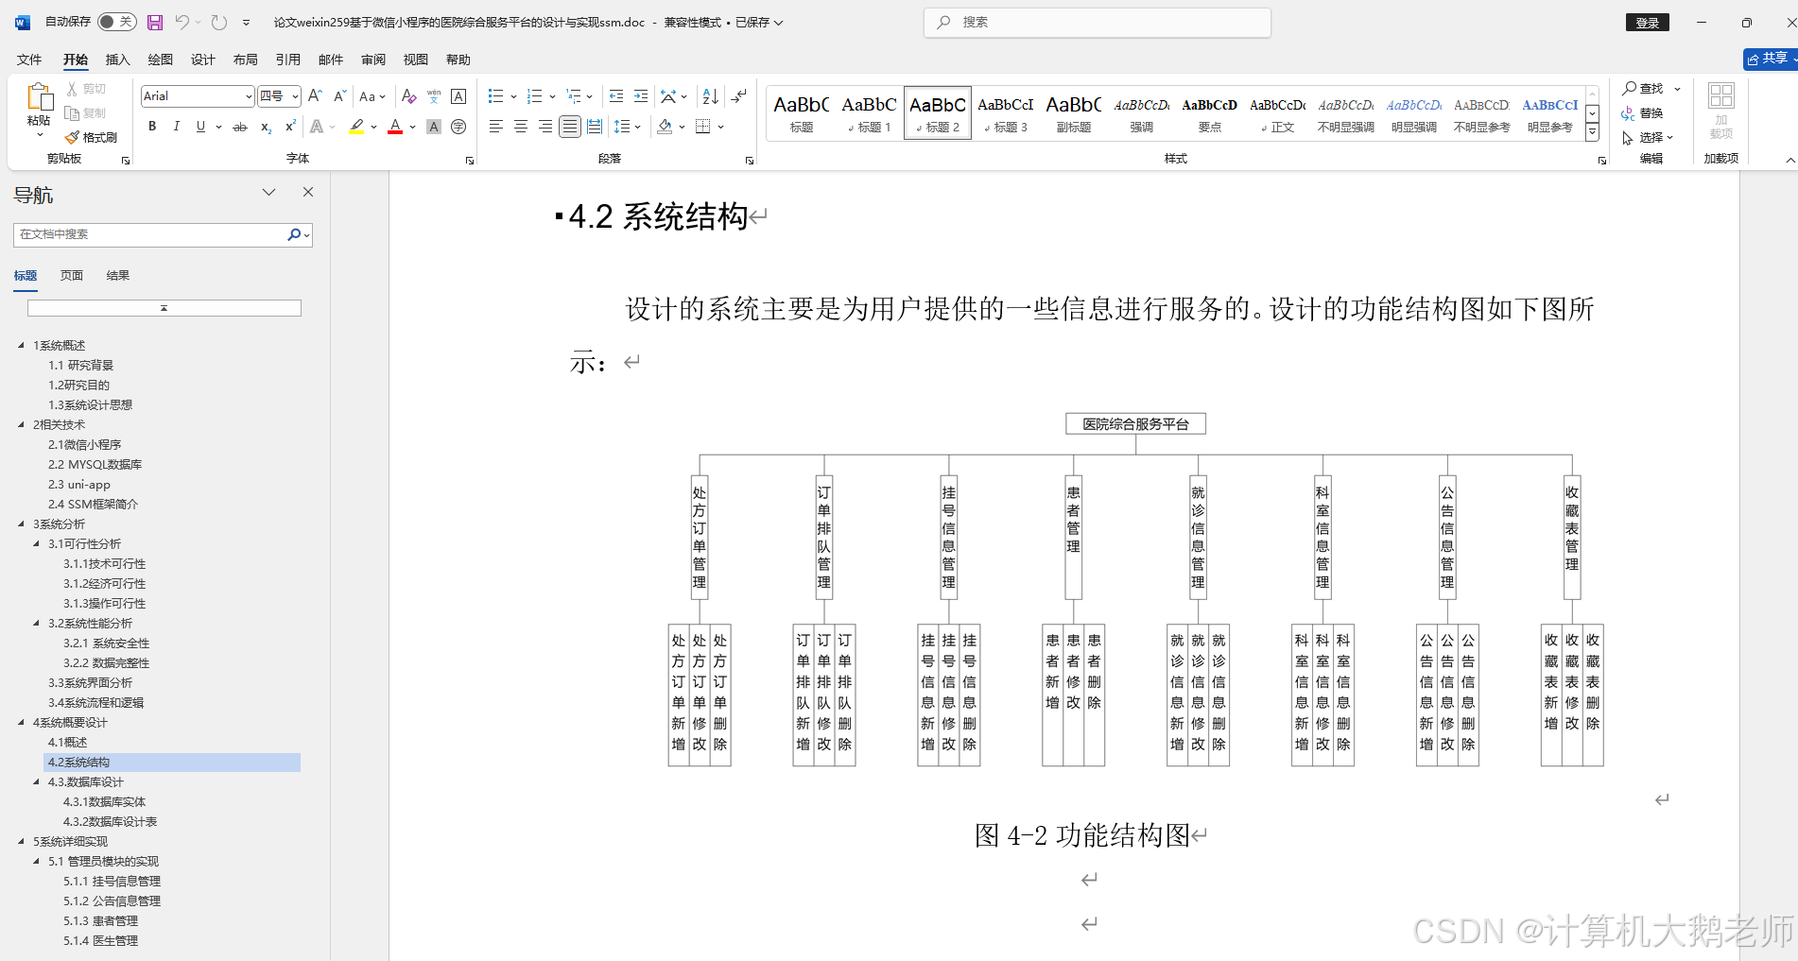
Task: Click the numbered list icon
Action: (534, 95)
